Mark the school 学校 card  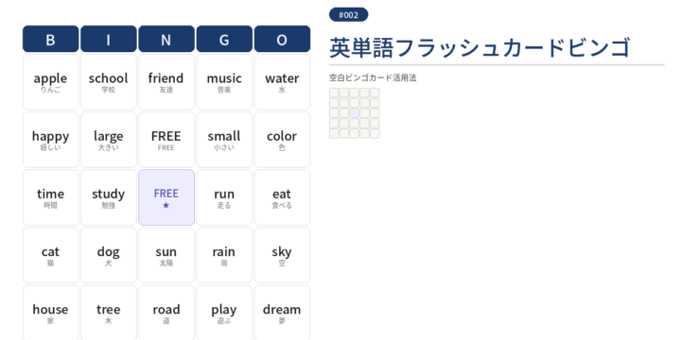(109, 82)
